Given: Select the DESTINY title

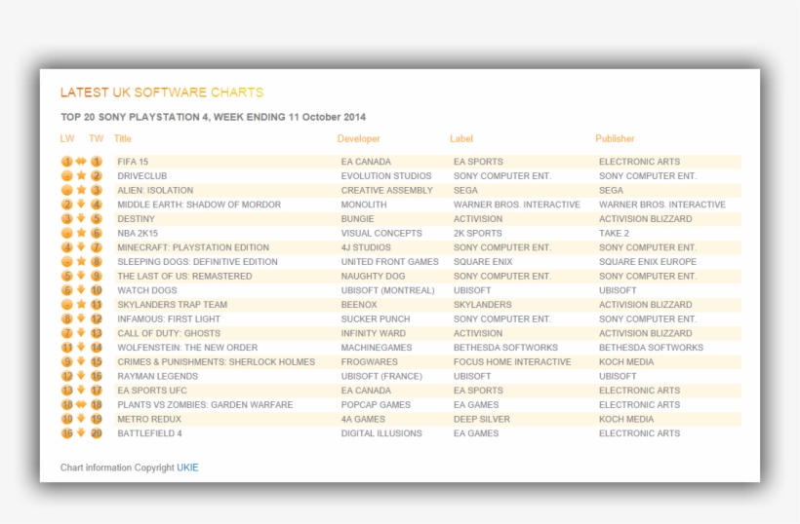Looking at the screenshot, I should click(x=136, y=218).
